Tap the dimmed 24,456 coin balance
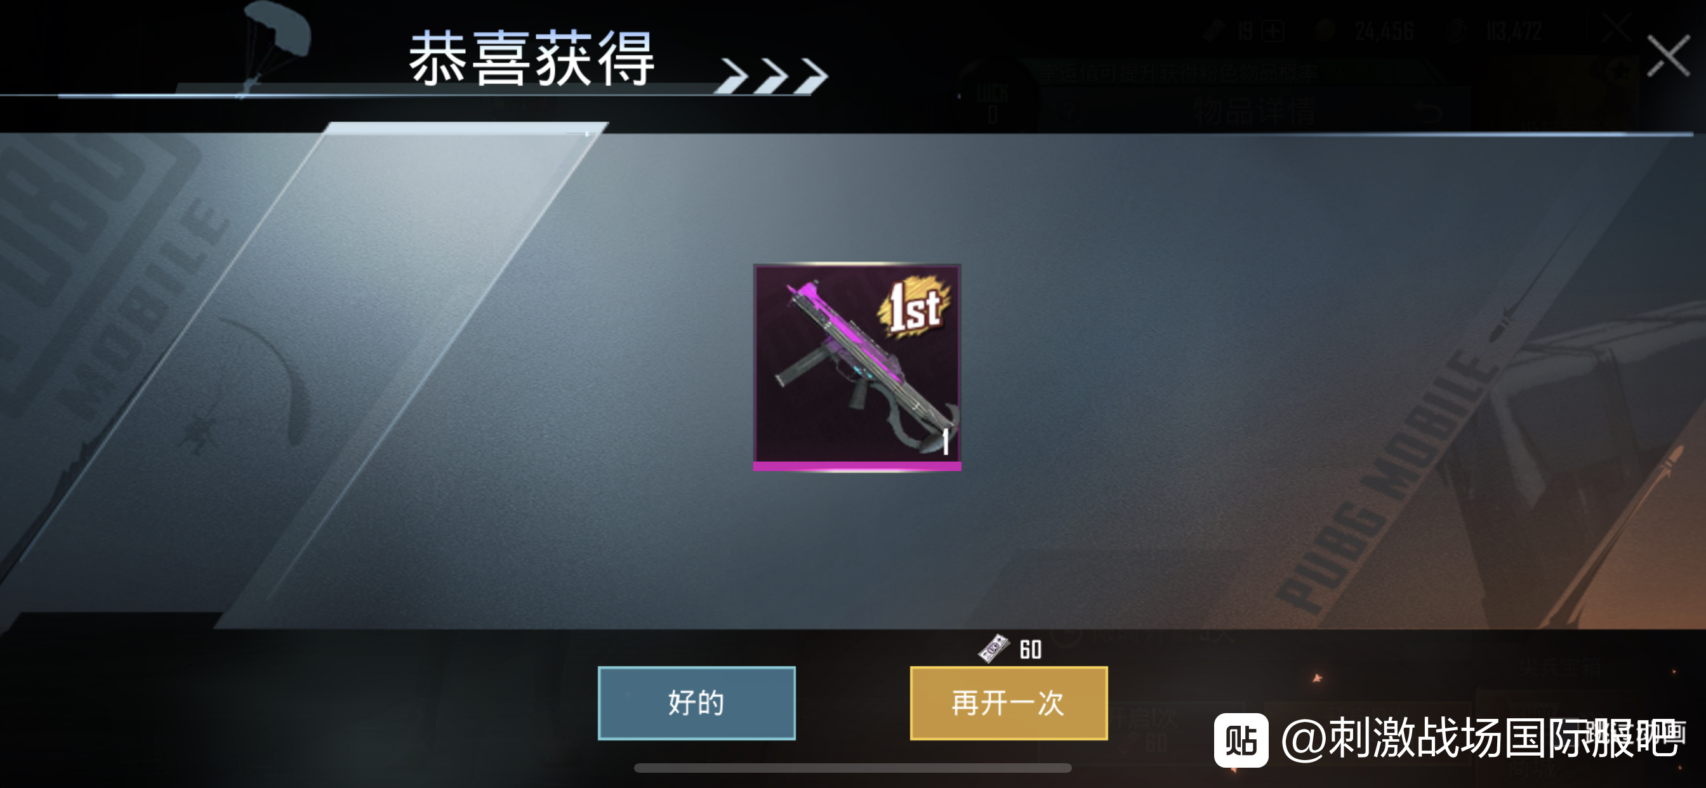This screenshot has width=1706, height=788. point(1384,31)
